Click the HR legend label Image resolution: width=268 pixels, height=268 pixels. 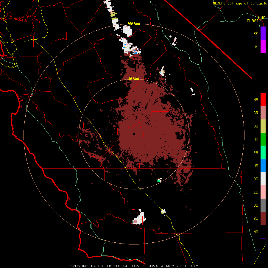[255, 139]
